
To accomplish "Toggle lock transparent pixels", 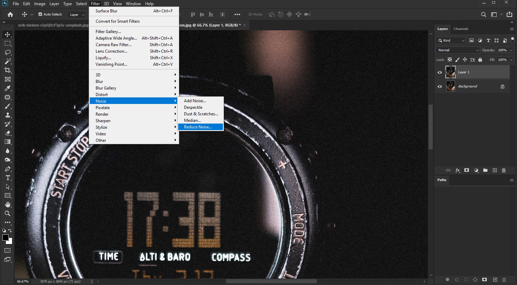I will pos(450,60).
